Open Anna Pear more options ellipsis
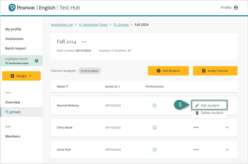Image resolution: width=248 pixels, height=164 pixels. click(x=196, y=149)
